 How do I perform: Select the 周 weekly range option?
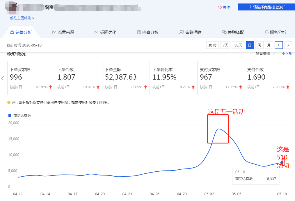(259, 45)
